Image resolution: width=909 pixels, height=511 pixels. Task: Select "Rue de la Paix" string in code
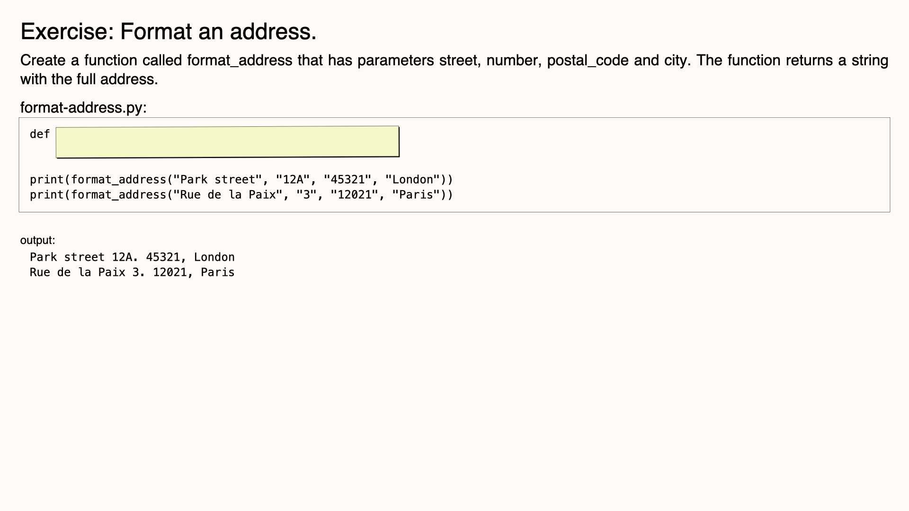tap(228, 195)
